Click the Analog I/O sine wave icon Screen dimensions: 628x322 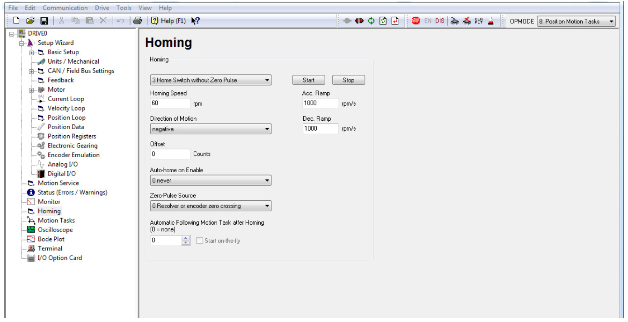coord(41,164)
